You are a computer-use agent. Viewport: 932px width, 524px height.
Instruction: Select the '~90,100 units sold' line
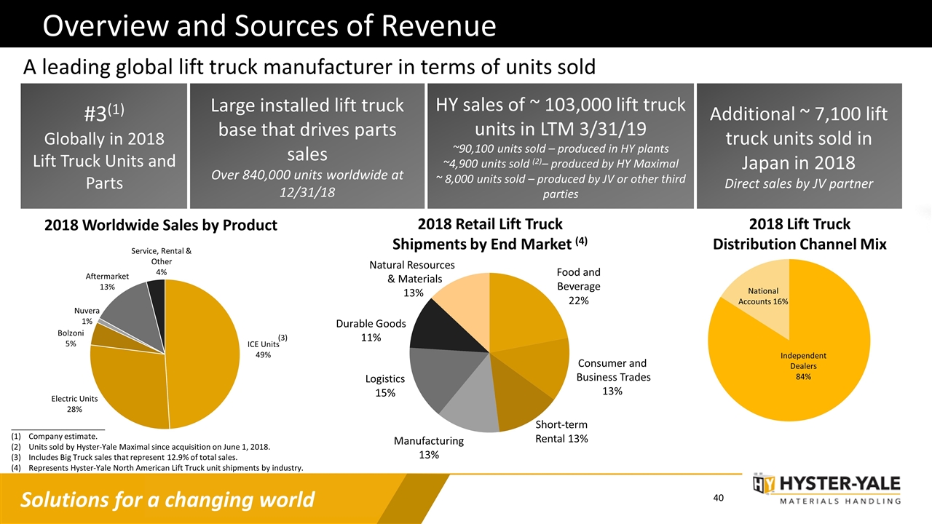(x=561, y=148)
